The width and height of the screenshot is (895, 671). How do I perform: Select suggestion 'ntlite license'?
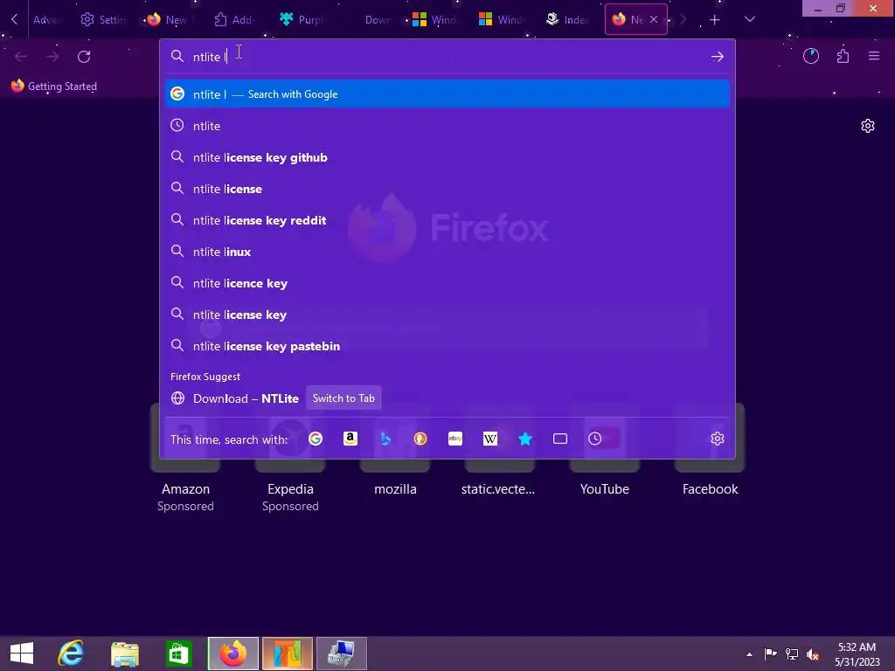click(x=447, y=189)
